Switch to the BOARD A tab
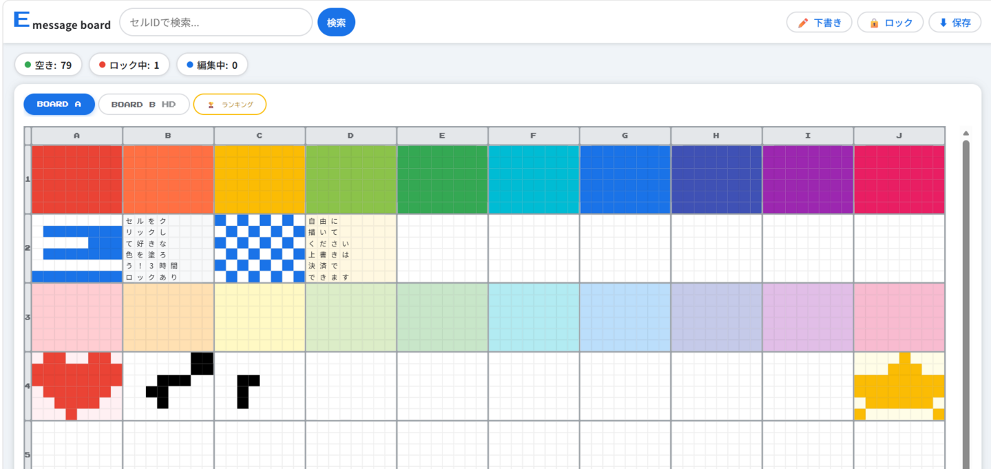 (58, 105)
